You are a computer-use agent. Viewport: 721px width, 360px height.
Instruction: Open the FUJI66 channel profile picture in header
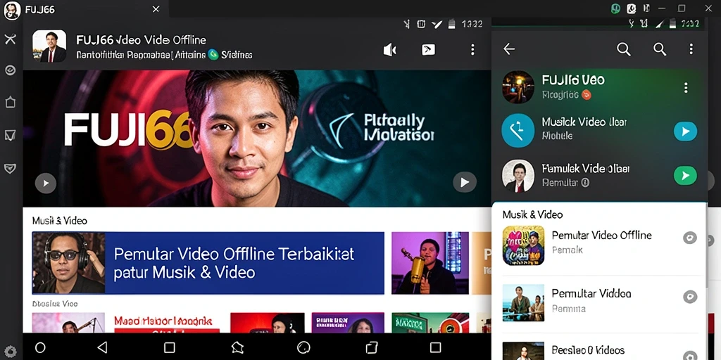pos(49,46)
